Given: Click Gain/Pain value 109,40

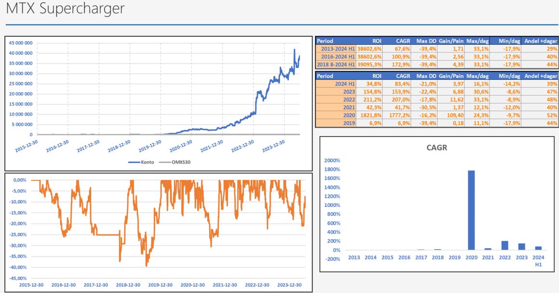Looking at the screenshot, I should pyautogui.click(x=455, y=115).
